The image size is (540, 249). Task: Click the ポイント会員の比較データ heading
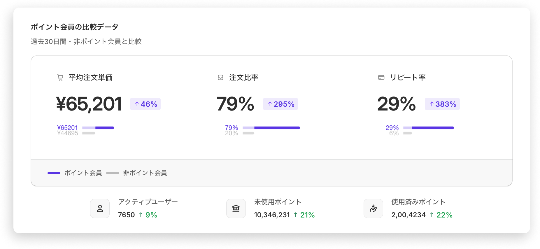(75, 27)
